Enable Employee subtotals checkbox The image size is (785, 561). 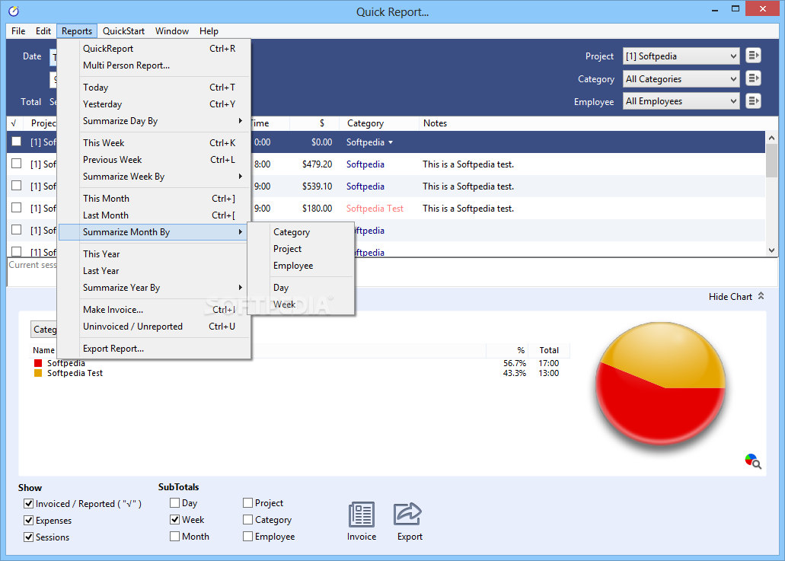click(247, 537)
